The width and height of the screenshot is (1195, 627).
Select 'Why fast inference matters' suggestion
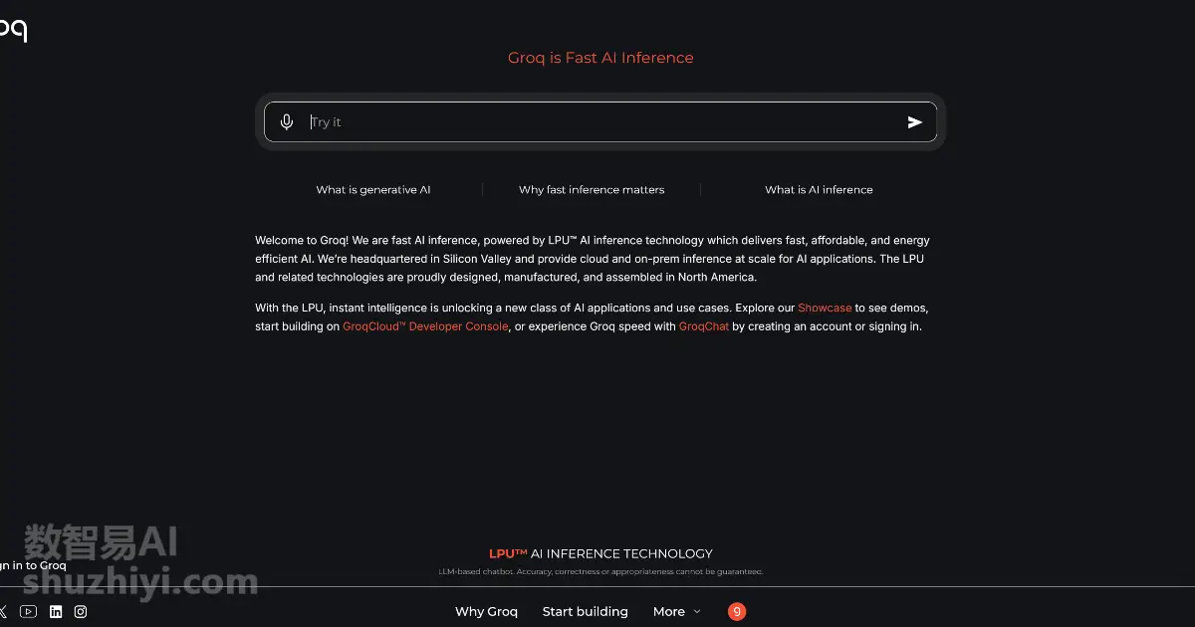point(592,190)
